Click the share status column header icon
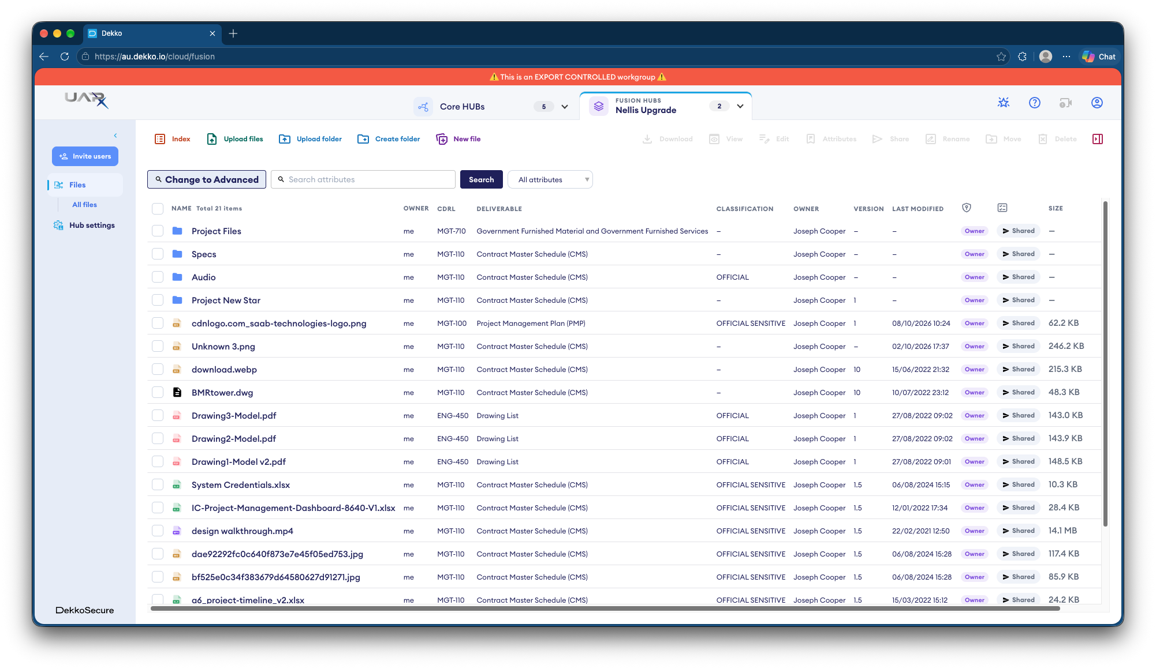1156x669 pixels. click(1002, 208)
